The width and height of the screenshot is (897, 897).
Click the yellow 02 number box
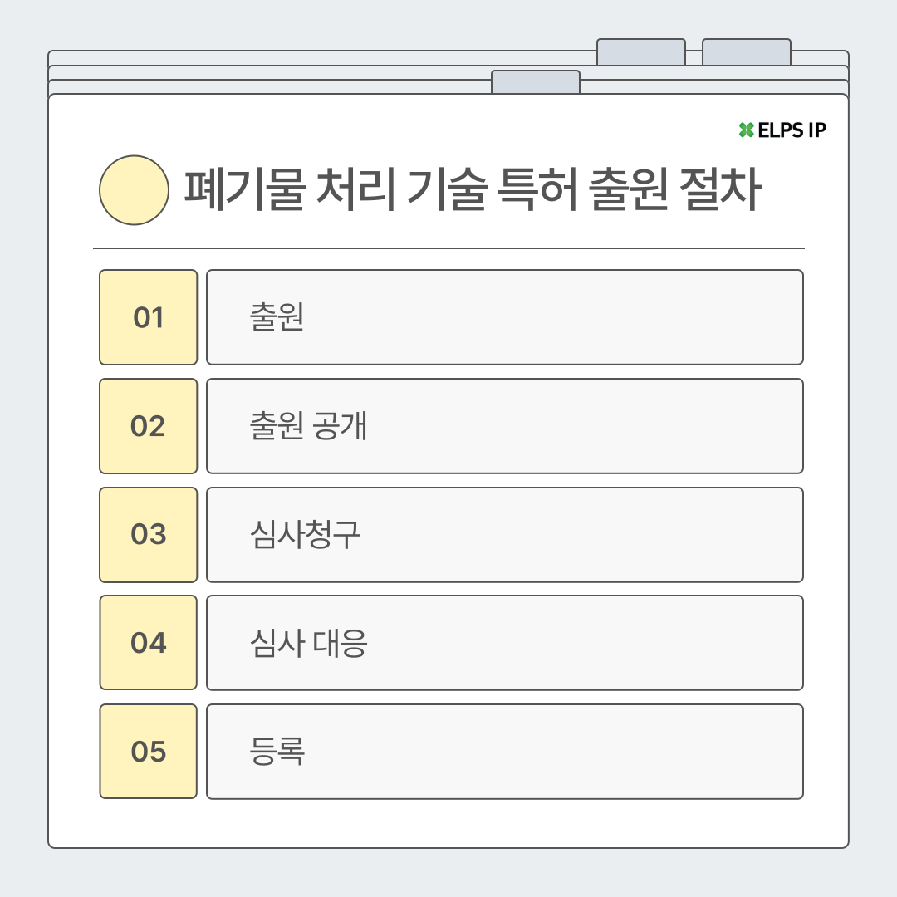point(148,425)
